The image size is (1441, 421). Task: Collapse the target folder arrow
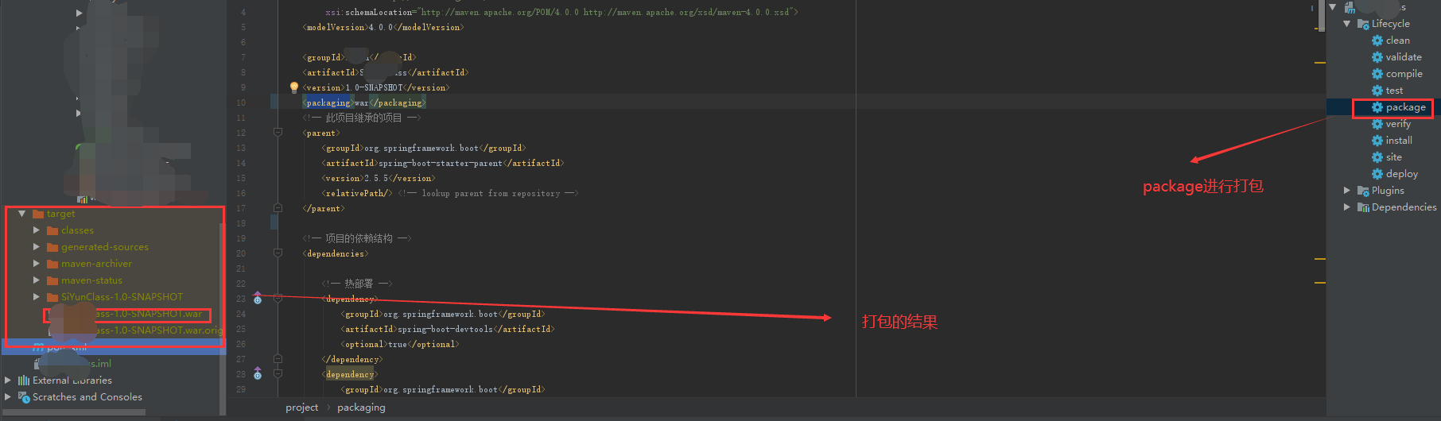click(21, 214)
